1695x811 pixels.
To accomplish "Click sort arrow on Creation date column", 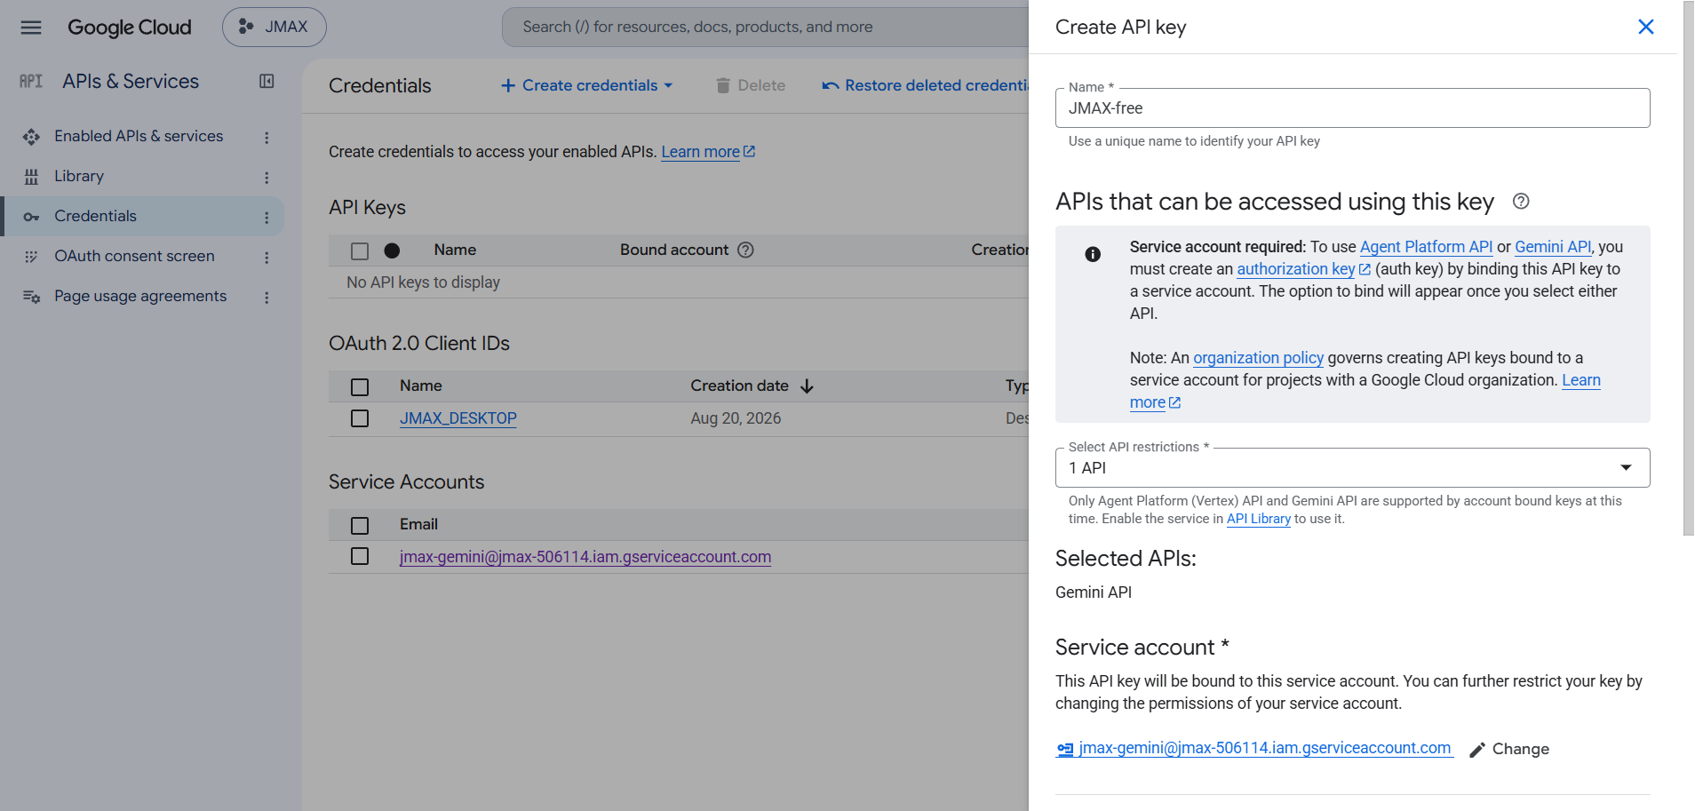I will pos(807,386).
